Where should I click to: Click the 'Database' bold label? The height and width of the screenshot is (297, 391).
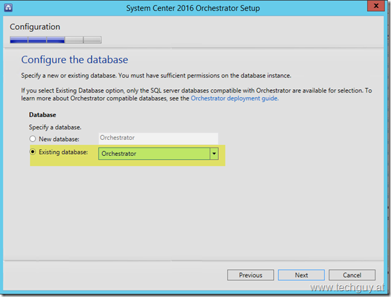tap(42, 115)
